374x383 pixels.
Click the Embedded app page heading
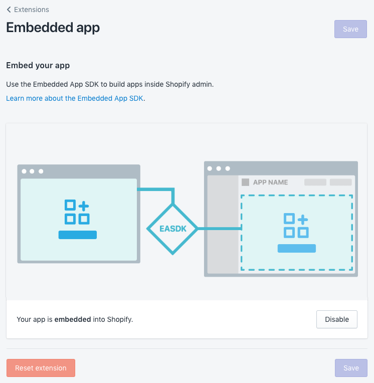pos(53,28)
